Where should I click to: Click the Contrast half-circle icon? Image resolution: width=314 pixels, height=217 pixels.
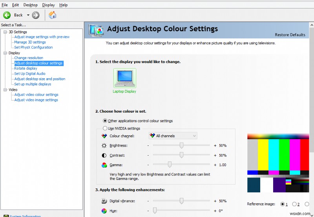click(104, 155)
